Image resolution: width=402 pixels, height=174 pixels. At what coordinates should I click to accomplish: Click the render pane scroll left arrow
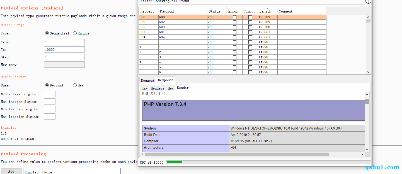pyautogui.click(x=143, y=154)
